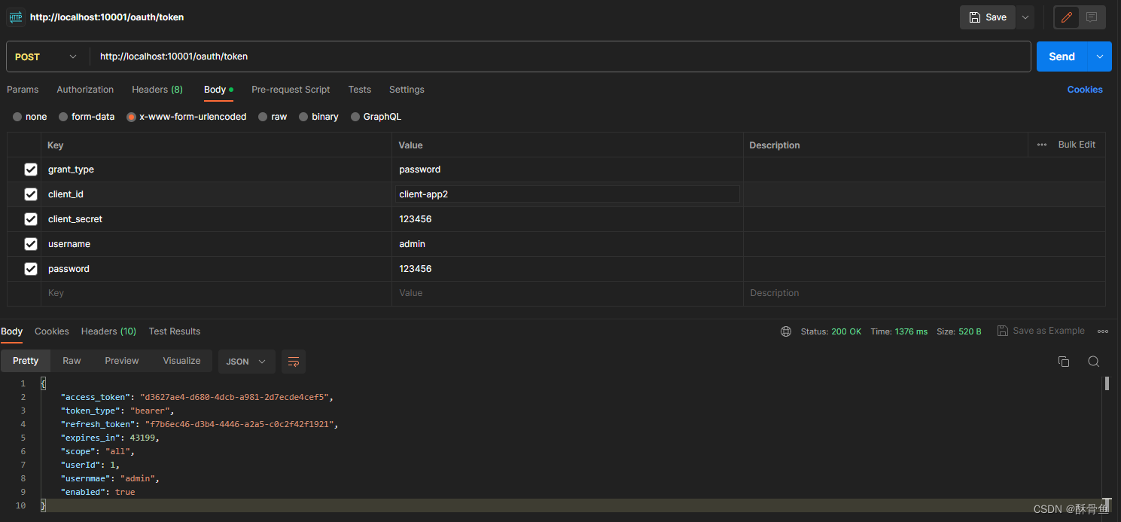
Task: Open the Authorization tab
Action: [85, 90]
